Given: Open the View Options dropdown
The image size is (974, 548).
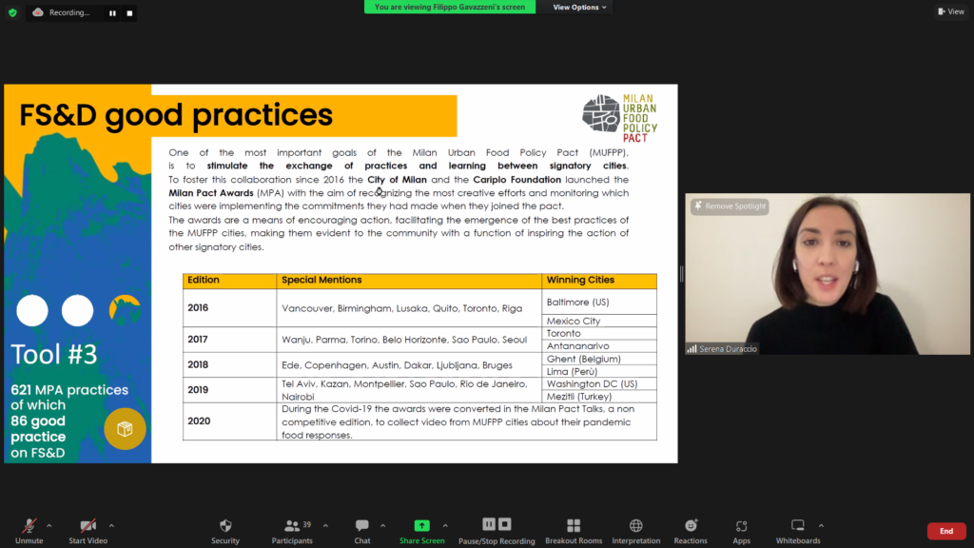Looking at the screenshot, I should (x=579, y=7).
